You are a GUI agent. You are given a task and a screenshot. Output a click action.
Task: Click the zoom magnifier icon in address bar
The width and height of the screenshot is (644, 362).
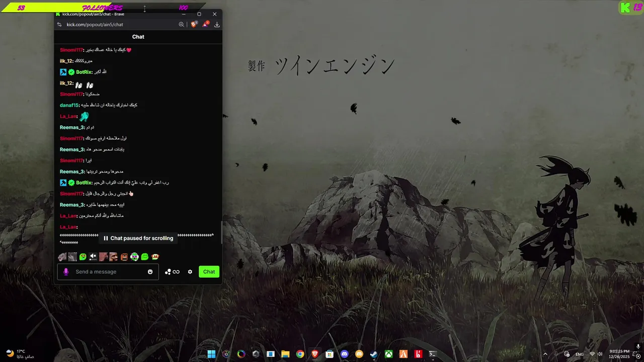coord(181,24)
